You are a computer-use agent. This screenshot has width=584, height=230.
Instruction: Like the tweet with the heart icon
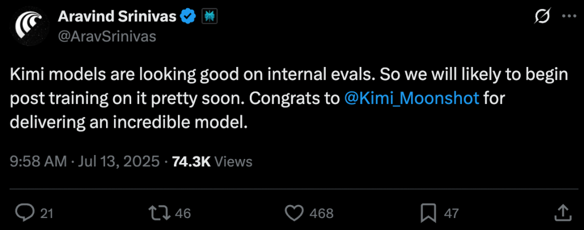294,213
